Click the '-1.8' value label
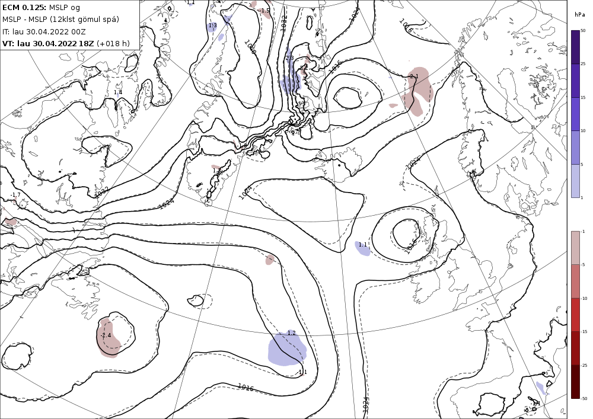Viewport: 593px width, 419px height. [242, 145]
